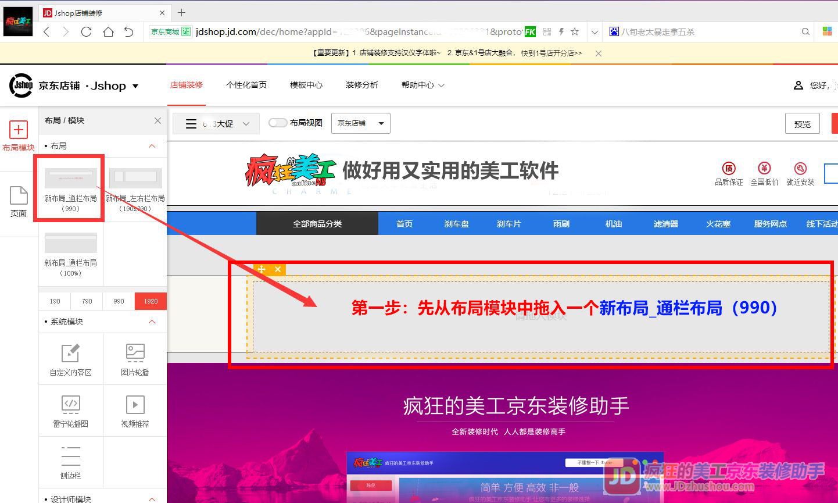Close the Jshop店铺装修 browser tab
This screenshot has height=503, width=838.
162,13
